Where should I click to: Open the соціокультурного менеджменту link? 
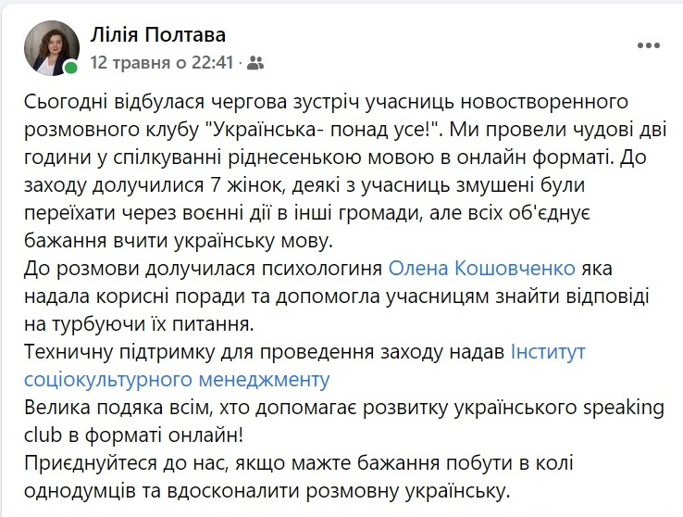(177, 380)
